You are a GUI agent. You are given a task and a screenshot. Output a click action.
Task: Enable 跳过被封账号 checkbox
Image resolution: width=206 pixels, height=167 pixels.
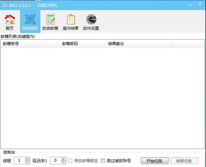[x=103, y=161]
